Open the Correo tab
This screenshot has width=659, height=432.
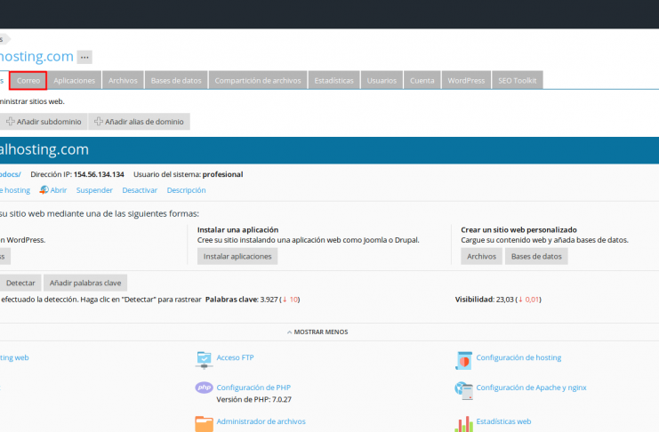pyautogui.click(x=28, y=81)
